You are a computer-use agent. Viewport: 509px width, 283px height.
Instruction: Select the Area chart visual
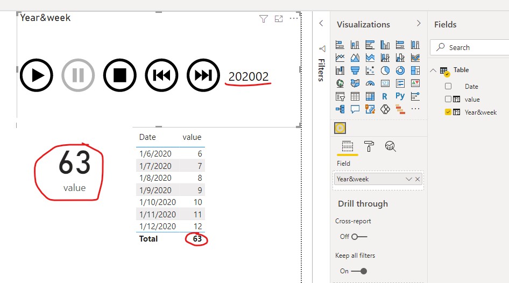pos(355,58)
